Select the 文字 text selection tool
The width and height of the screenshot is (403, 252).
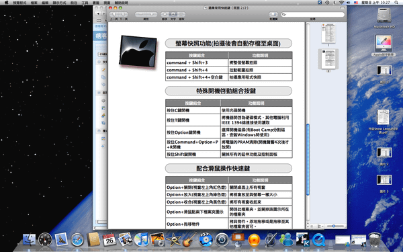click(173, 14)
